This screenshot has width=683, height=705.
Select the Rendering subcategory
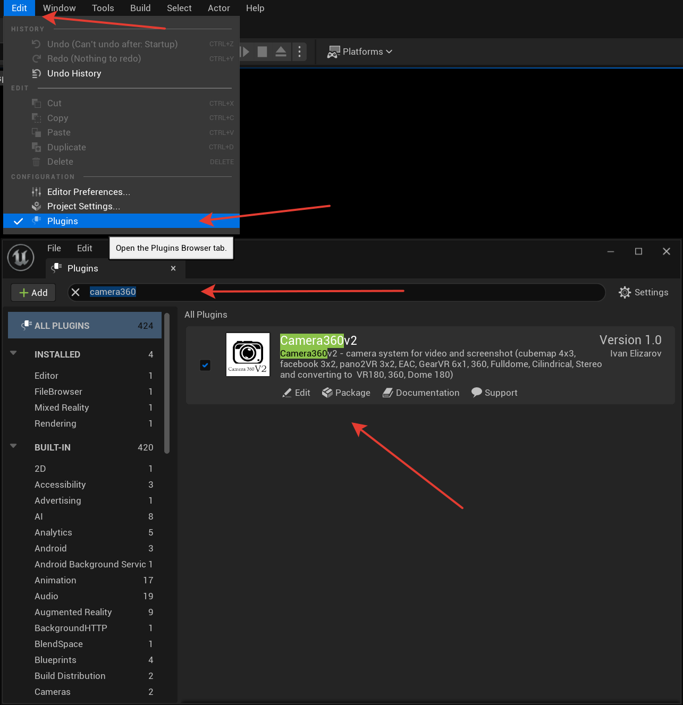click(85, 423)
